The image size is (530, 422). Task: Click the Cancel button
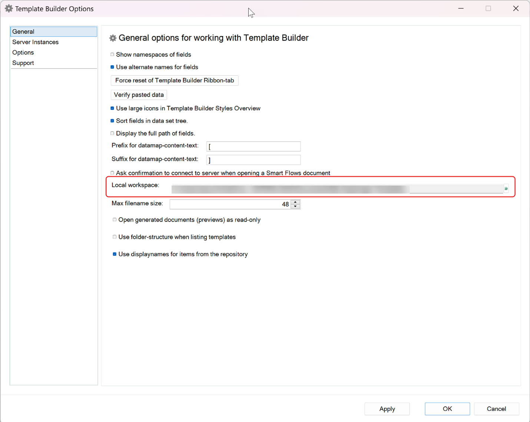pos(496,409)
